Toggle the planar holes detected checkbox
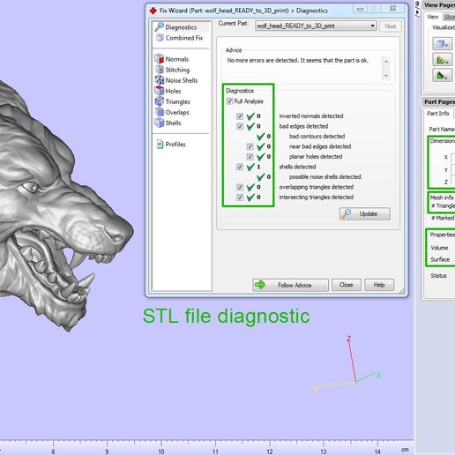Viewport: 455px width, 455px height. [x=250, y=157]
